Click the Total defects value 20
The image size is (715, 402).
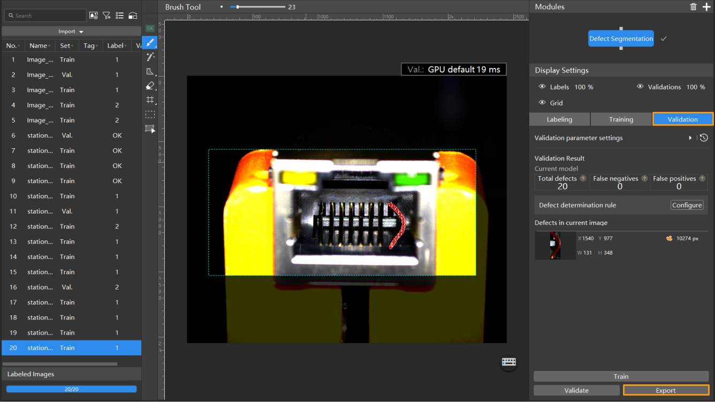pyautogui.click(x=562, y=186)
